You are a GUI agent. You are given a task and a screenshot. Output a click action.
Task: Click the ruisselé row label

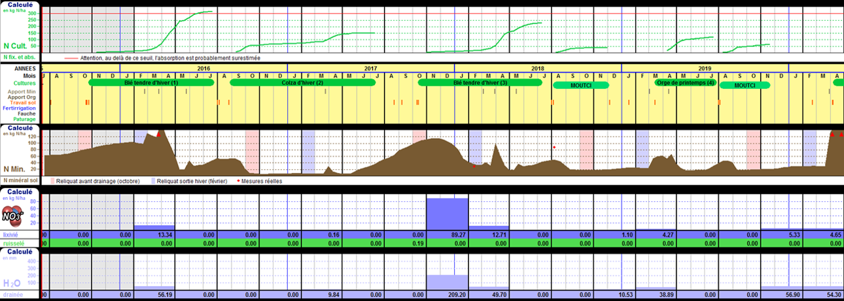tap(13, 243)
